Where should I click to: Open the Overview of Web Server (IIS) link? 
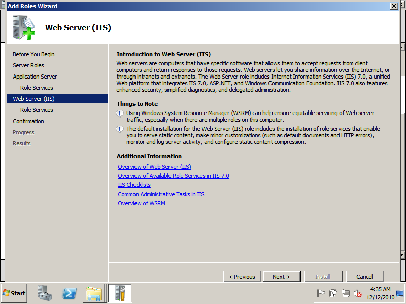tap(155, 167)
